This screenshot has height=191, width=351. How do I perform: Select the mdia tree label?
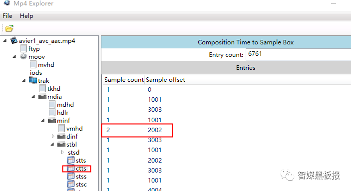coord(54,97)
